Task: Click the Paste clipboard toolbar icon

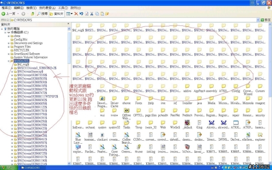Action: (x=102, y=14)
